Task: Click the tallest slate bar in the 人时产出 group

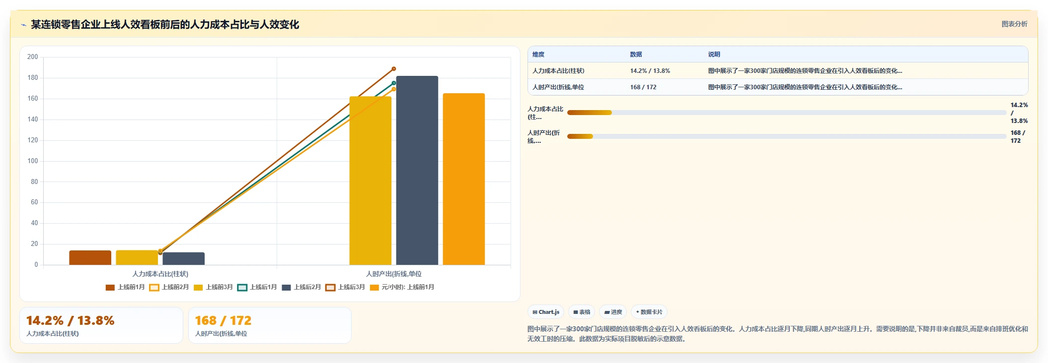Action: 417,170
